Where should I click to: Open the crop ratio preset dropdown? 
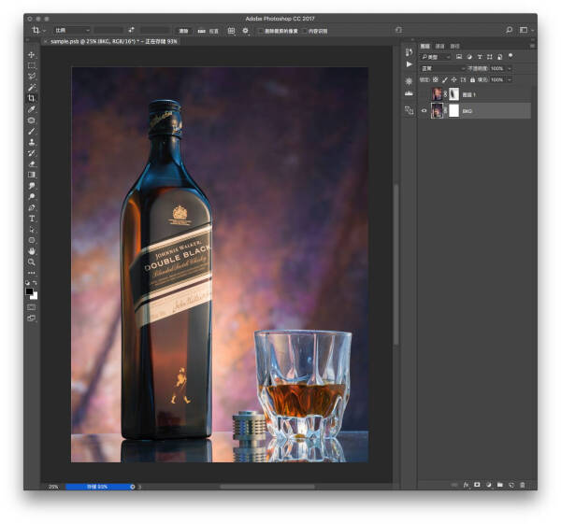[x=72, y=31]
